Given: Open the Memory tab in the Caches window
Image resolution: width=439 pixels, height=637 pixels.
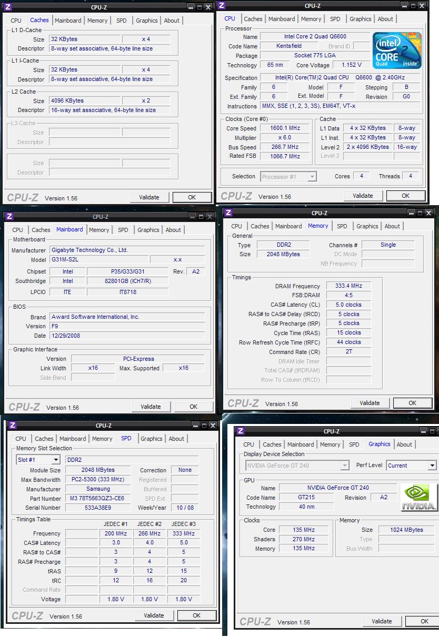Looking at the screenshot, I should pos(97,21).
